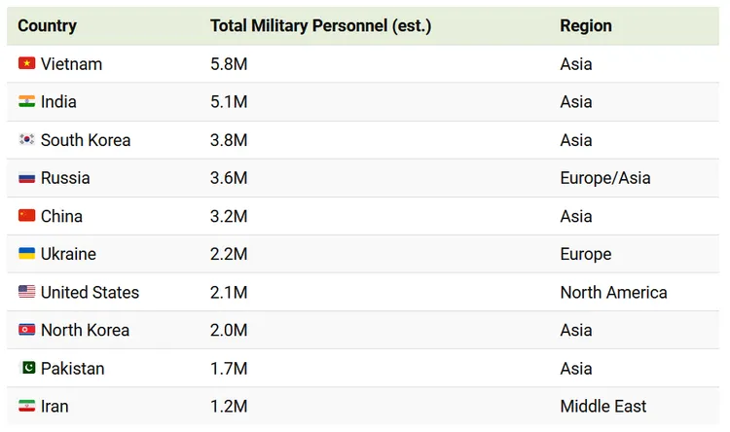Click the United States flag icon
The height and width of the screenshot is (432, 730).
click(x=26, y=292)
